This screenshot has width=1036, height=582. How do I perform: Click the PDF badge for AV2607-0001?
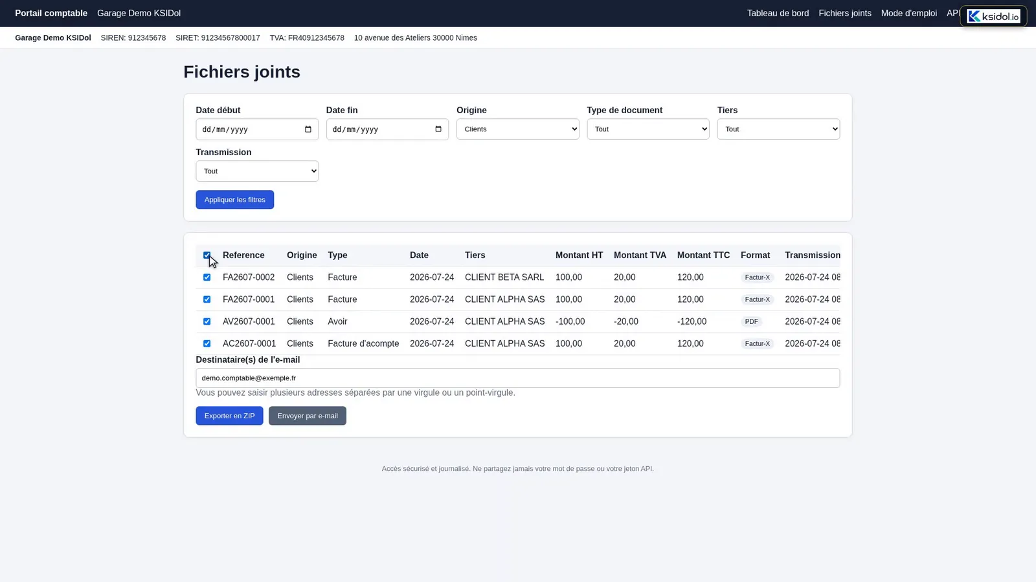click(751, 321)
